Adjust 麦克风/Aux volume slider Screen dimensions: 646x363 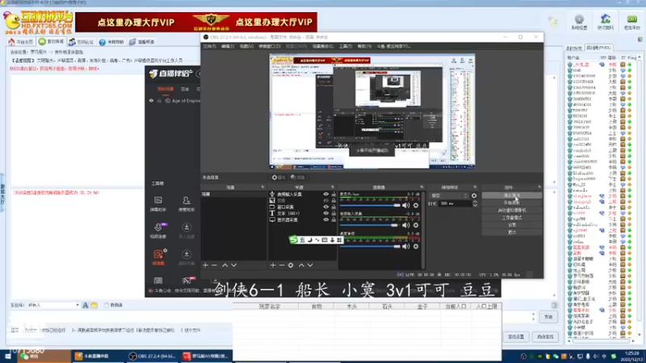370,206
